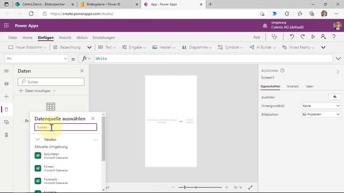The height and width of the screenshot is (193, 344).
Task: Click the data source list scrollbar
Action: 104,138
